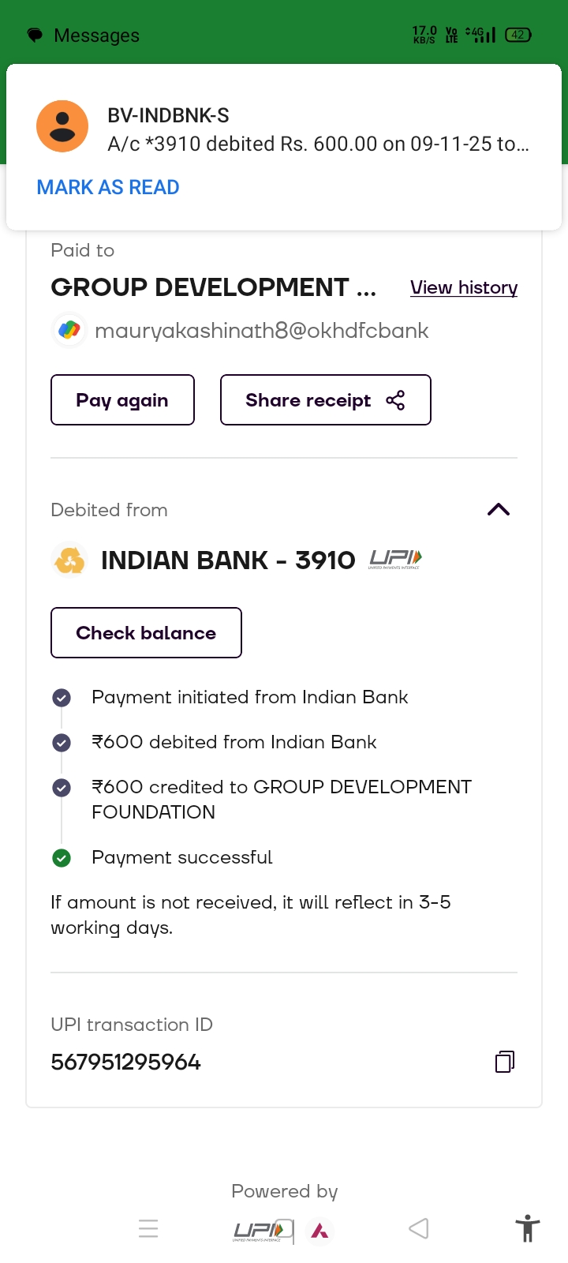Open the BV-INDBNK-S debit message notification
Viewport: 568px width, 1263px height.
pyautogui.click(x=318, y=130)
